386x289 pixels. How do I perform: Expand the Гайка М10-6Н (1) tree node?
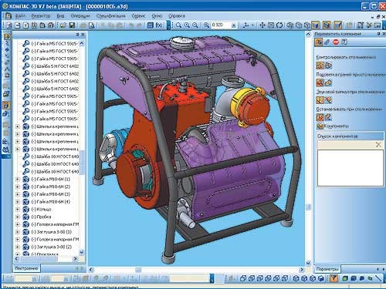[18, 180]
